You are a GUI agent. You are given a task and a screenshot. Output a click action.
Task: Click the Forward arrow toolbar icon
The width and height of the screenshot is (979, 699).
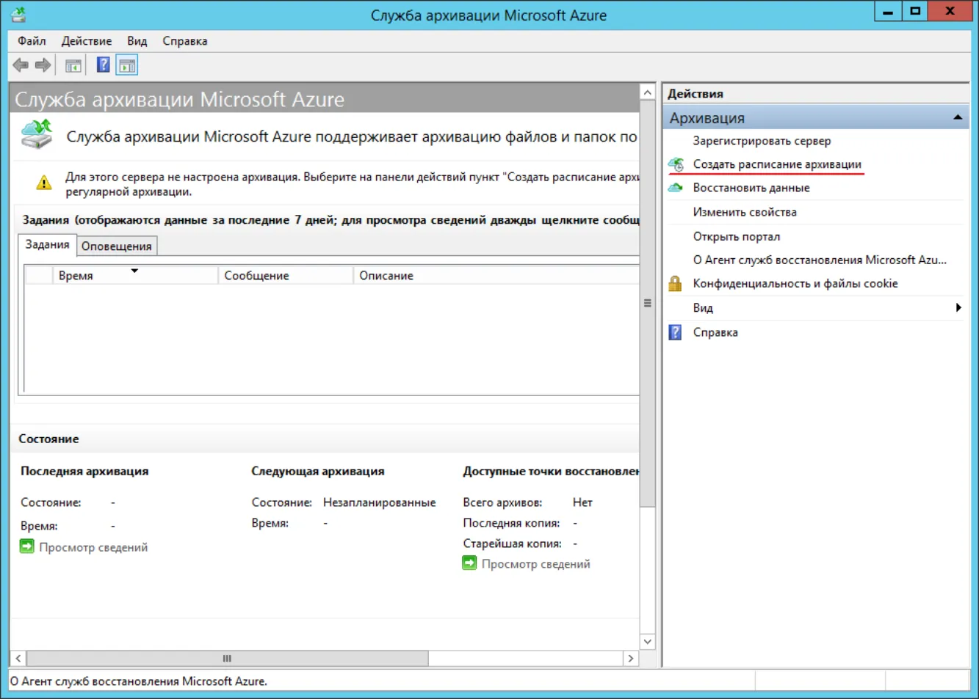(x=43, y=65)
